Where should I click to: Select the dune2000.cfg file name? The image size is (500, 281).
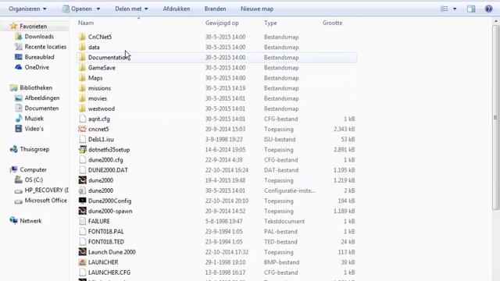[x=105, y=159]
